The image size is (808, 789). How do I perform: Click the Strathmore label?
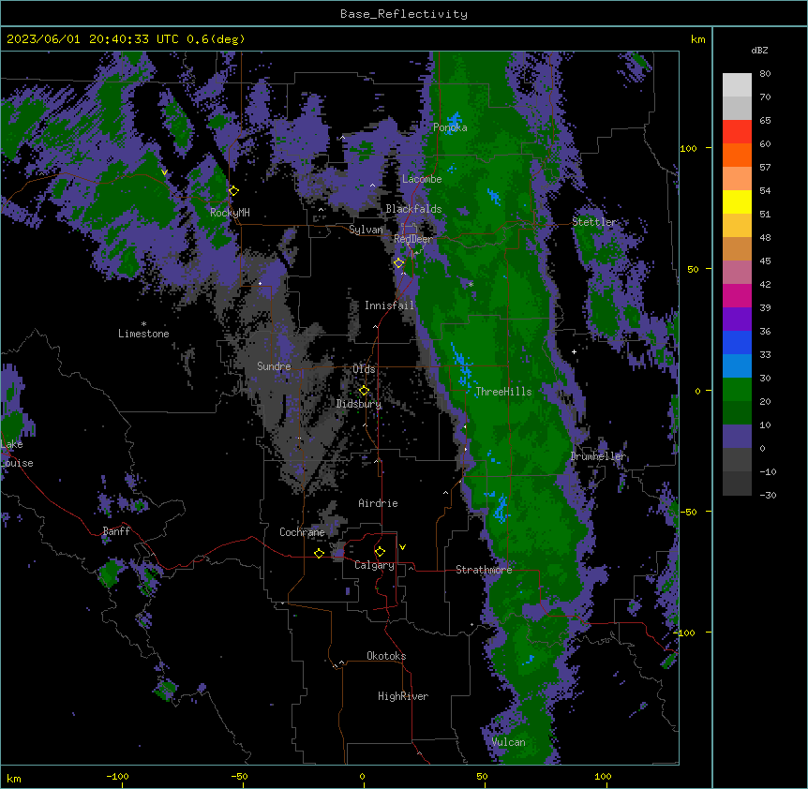pyautogui.click(x=484, y=570)
